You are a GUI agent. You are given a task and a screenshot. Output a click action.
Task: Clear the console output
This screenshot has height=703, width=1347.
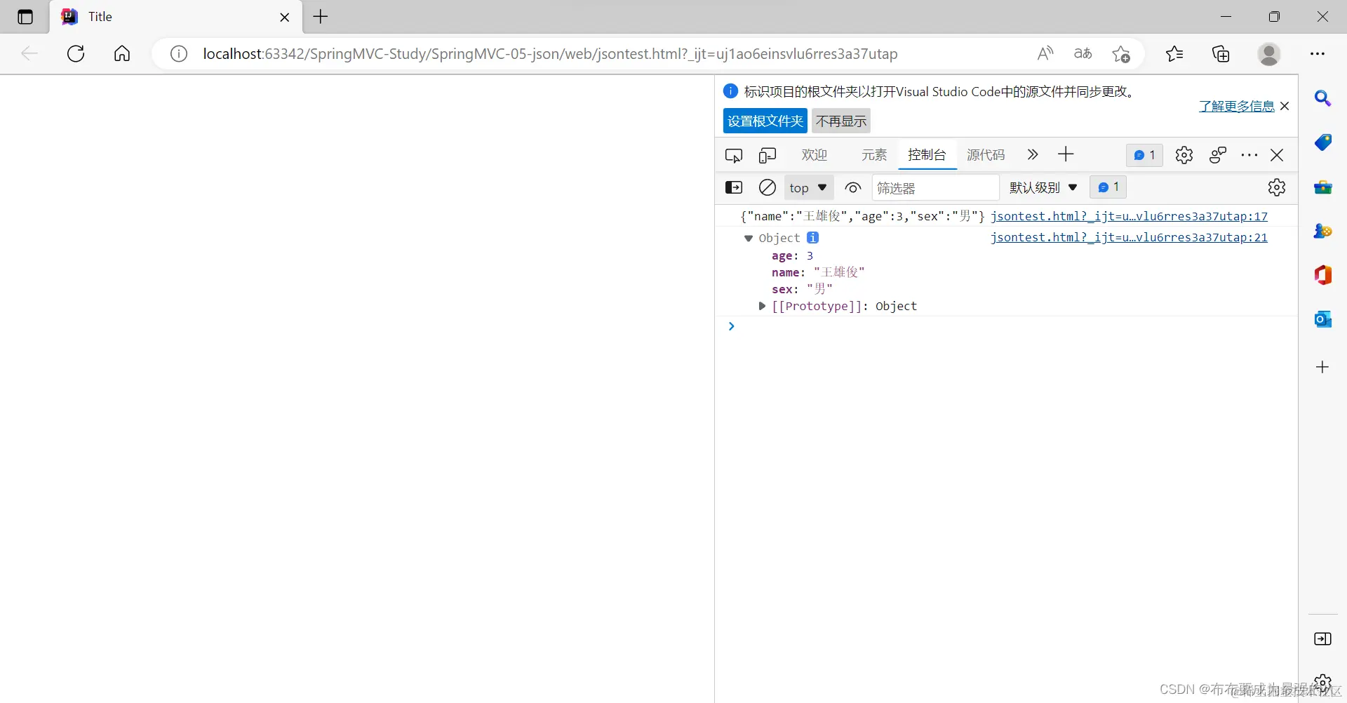point(768,187)
